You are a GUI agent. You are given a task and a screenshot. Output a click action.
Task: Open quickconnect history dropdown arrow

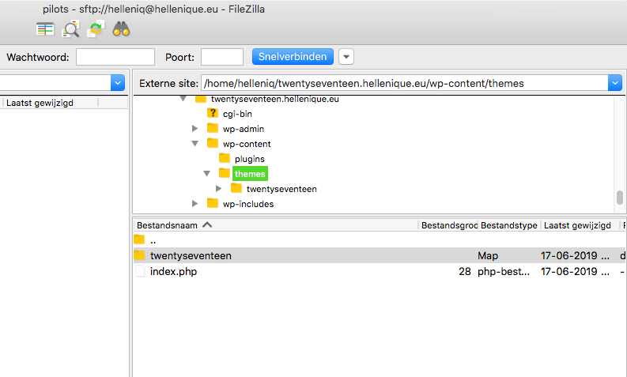tap(346, 57)
